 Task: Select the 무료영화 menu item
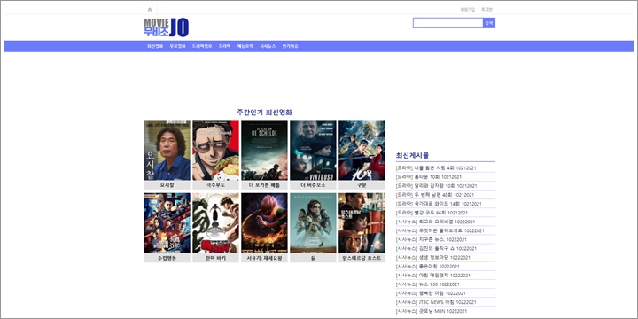click(178, 46)
